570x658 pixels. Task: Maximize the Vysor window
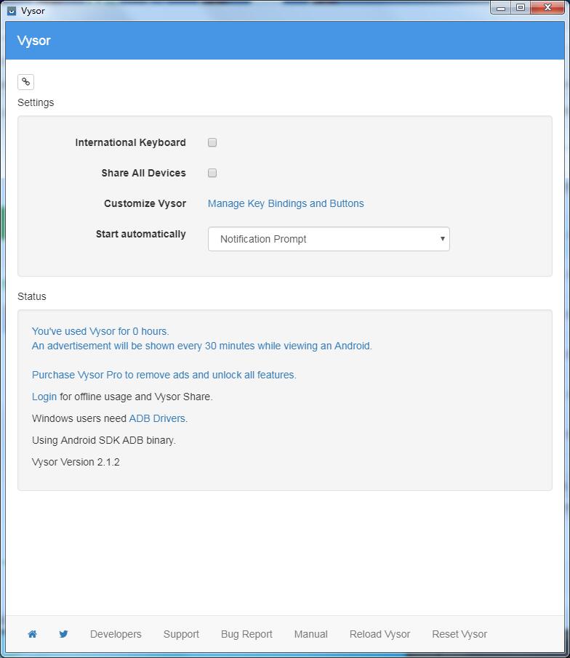521,8
